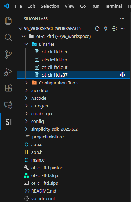The height and width of the screenshot is (202, 131).
Task: Open the Extensions view
Action: click(8, 88)
